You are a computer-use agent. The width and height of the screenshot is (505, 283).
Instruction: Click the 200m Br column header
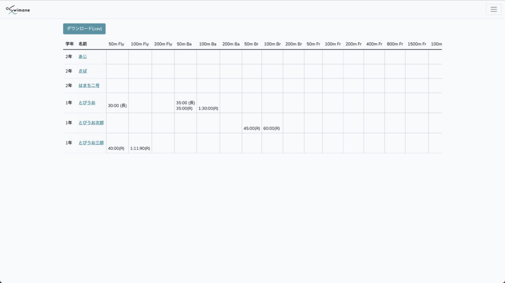click(293, 44)
